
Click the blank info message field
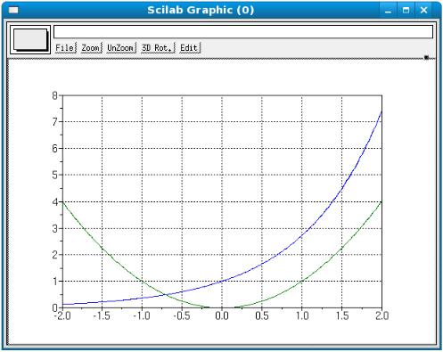click(x=243, y=32)
